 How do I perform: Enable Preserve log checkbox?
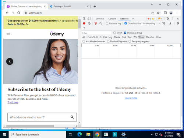click(x=107, y=23)
